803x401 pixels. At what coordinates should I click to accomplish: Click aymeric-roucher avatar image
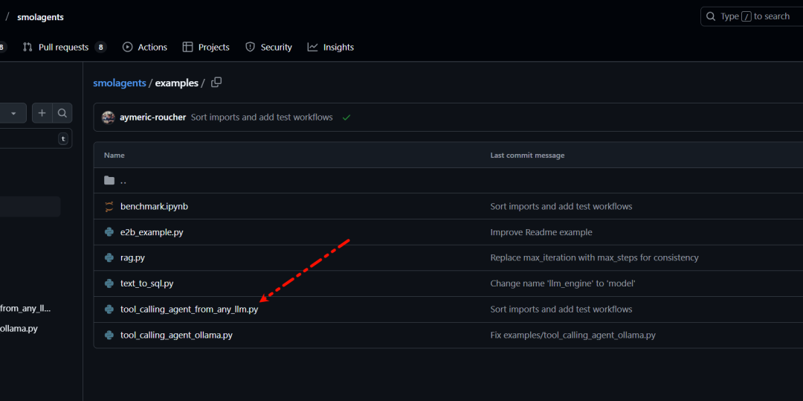click(x=108, y=118)
